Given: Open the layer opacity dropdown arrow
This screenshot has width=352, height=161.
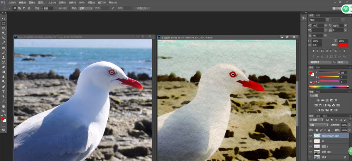Looking at the screenshot, I should (348, 125).
